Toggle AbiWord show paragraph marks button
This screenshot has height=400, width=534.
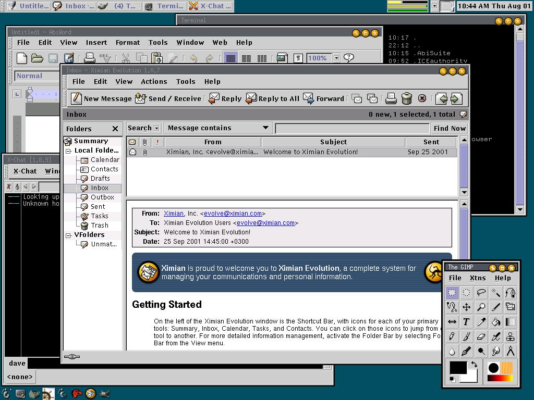298,58
